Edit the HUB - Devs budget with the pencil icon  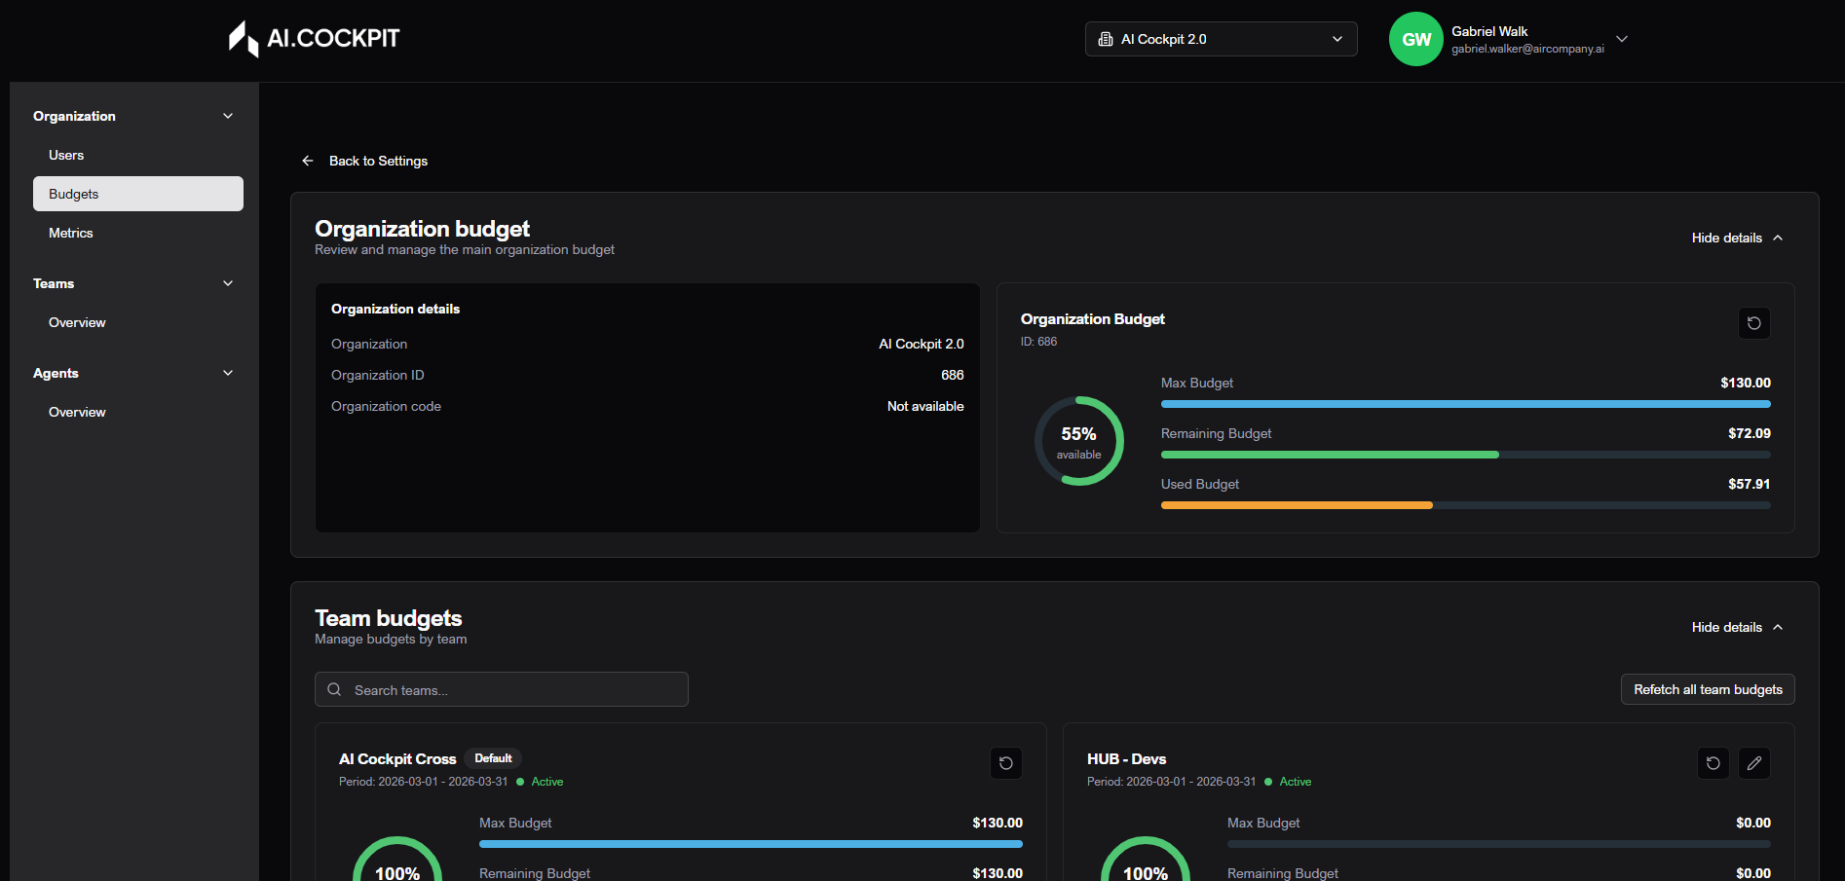(x=1753, y=763)
